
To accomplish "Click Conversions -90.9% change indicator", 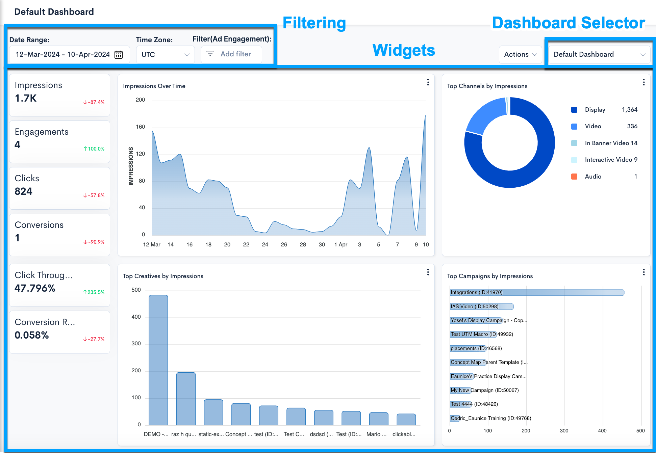I will coord(94,242).
